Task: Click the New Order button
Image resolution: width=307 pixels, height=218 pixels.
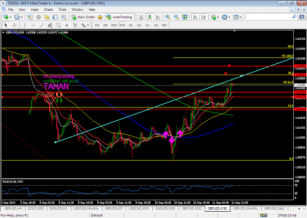Action: coord(84,17)
